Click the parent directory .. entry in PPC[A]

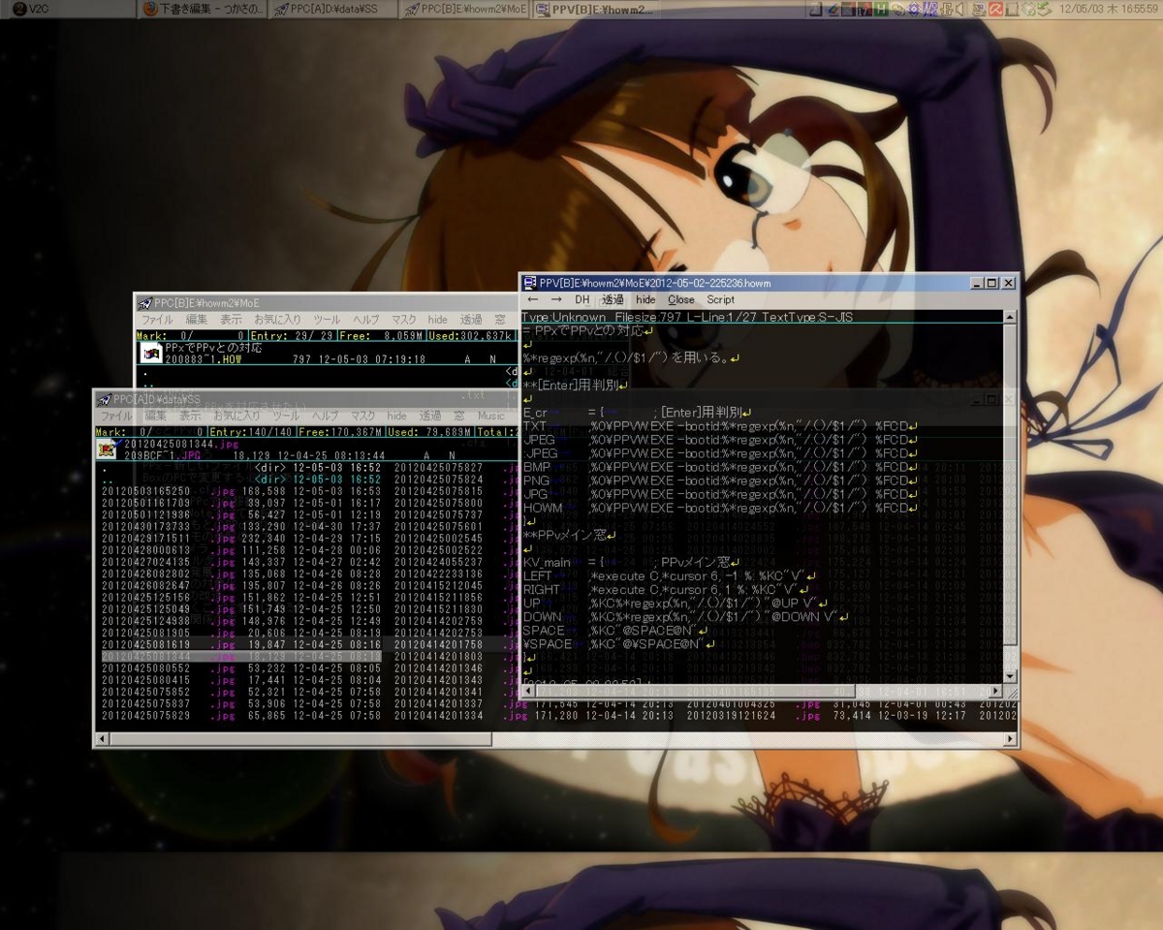click(x=240, y=480)
